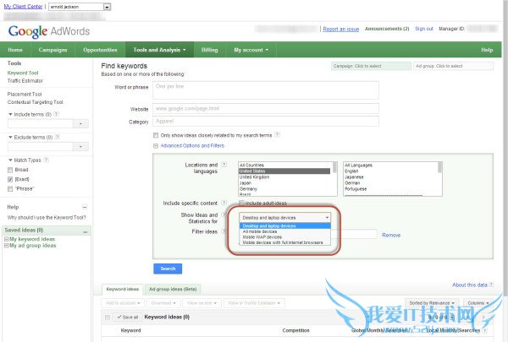Click help icon next to Exclude terms
This screenshot has width=508, height=342.
[58, 137]
